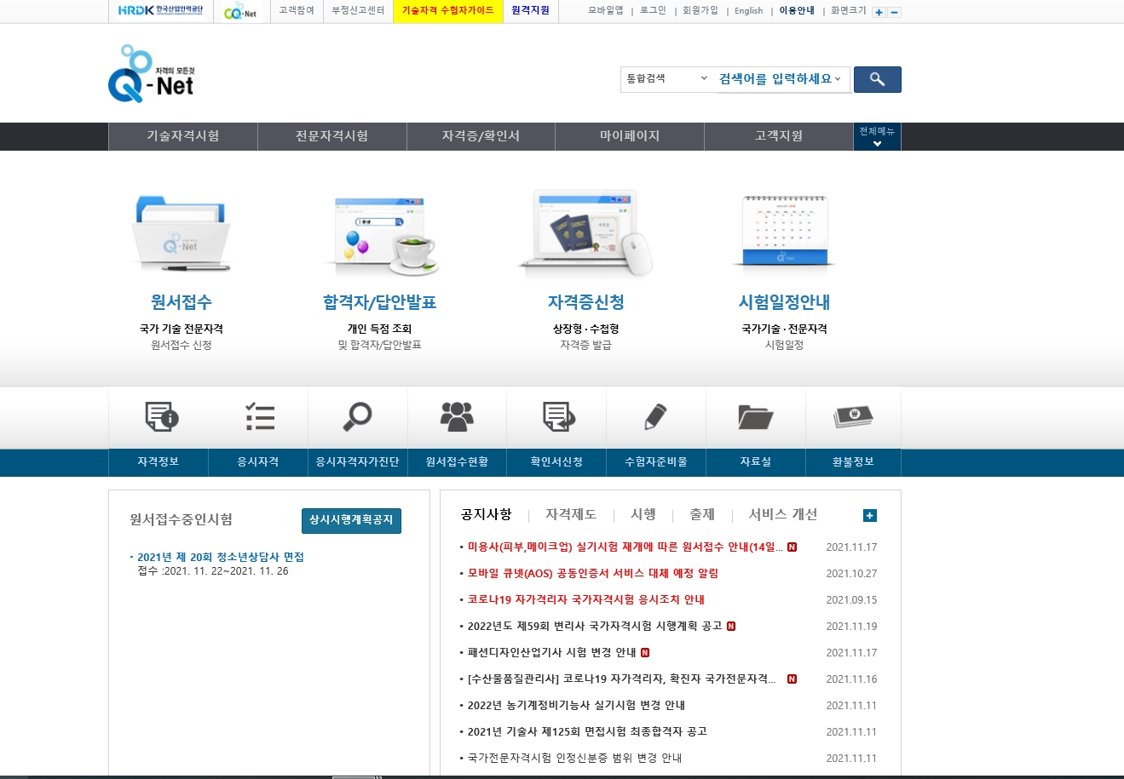Open 기술자격시험 main menu

(182, 136)
